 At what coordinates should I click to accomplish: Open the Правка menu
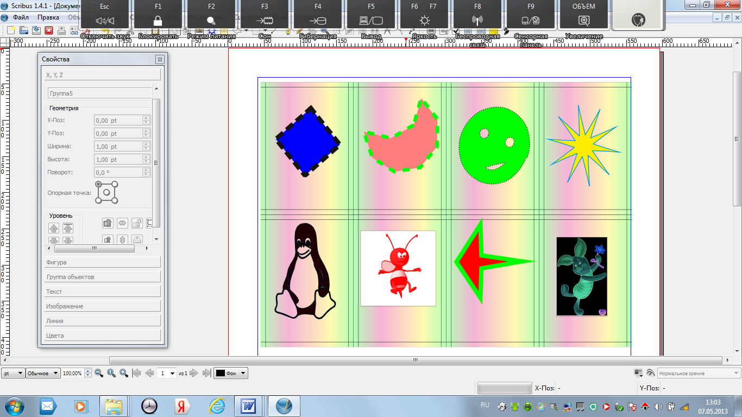[49, 17]
